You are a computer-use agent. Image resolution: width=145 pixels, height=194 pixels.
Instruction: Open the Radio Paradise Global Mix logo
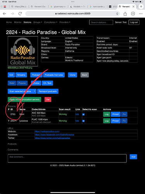(23, 51)
